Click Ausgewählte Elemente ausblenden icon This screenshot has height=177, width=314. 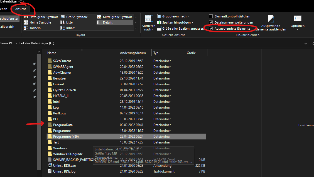pyautogui.click(x=270, y=19)
